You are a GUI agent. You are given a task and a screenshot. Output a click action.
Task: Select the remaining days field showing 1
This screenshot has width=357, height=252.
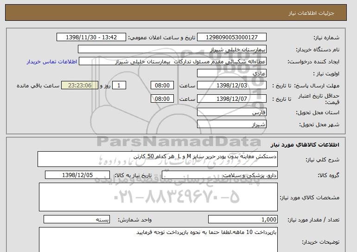[119, 86]
